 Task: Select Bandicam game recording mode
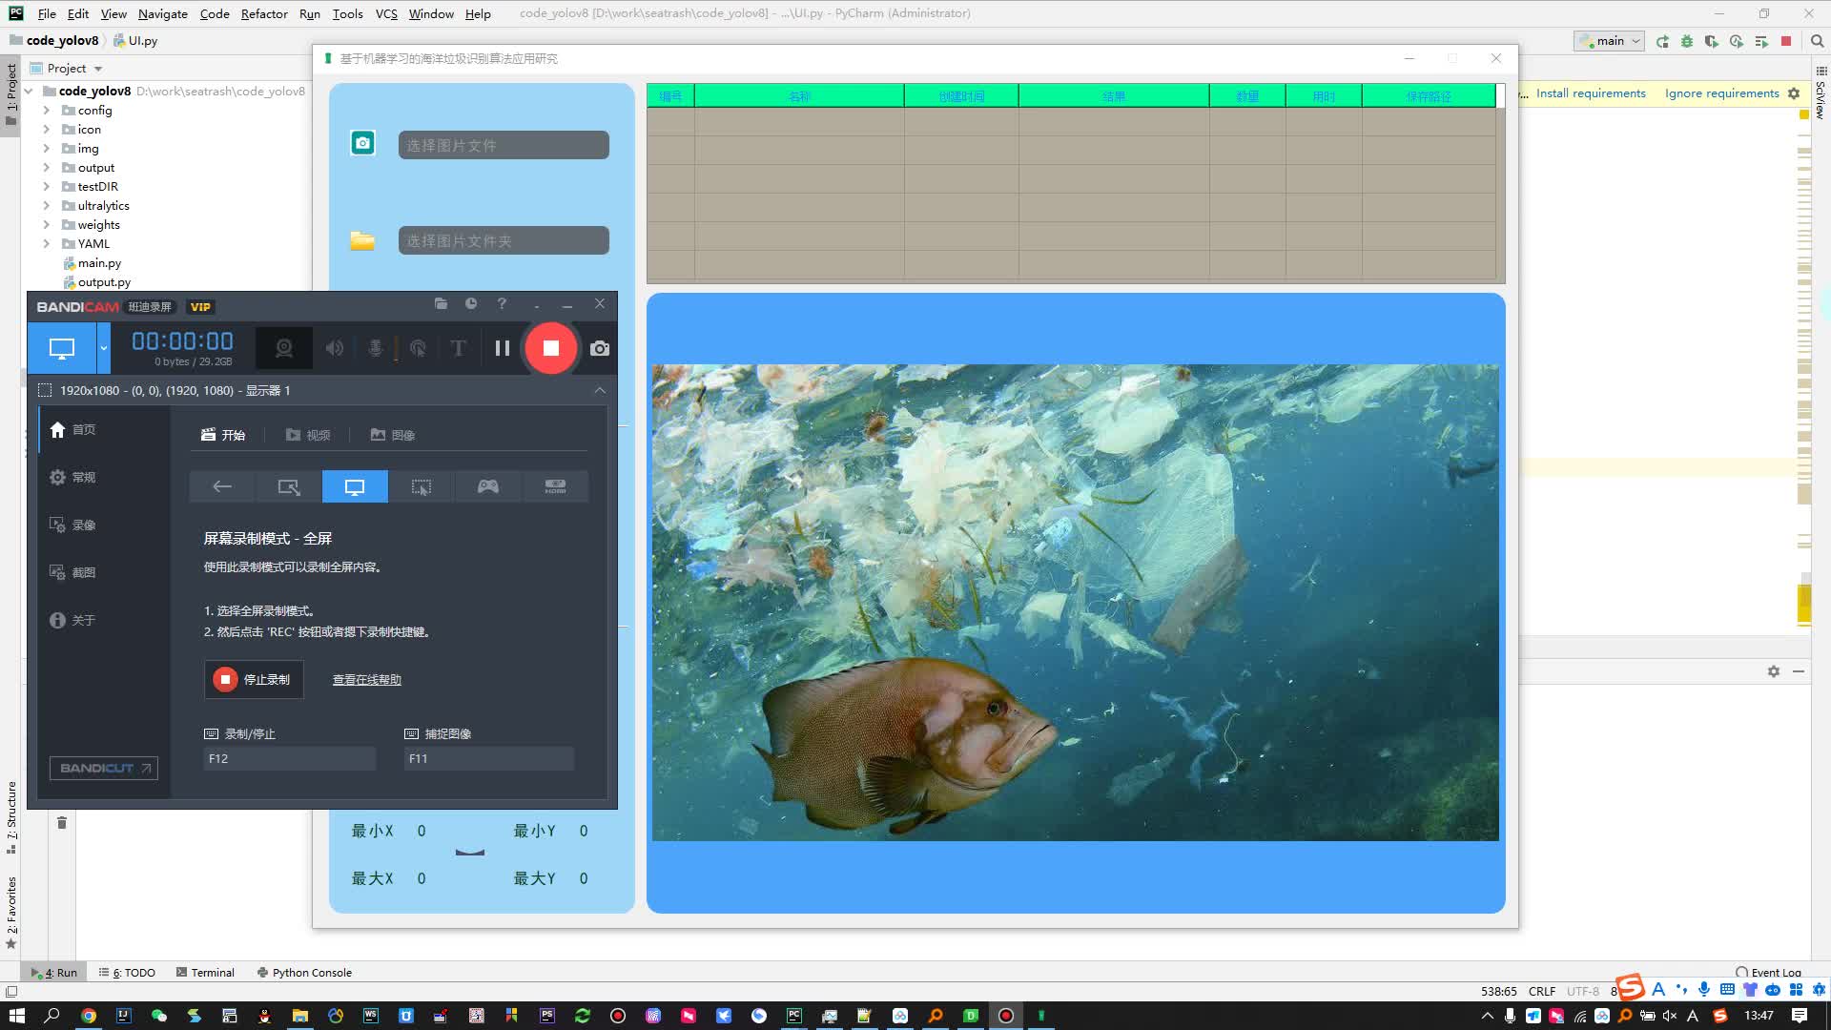488,486
